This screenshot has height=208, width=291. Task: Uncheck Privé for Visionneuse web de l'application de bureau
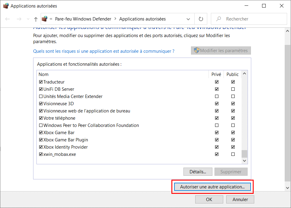pyautogui.click(x=217, y=111)
